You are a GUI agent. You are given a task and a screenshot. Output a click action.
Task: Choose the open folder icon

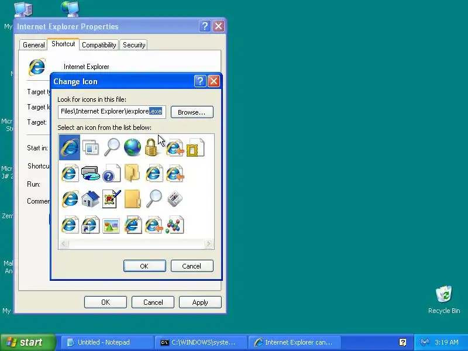(133, 173)
